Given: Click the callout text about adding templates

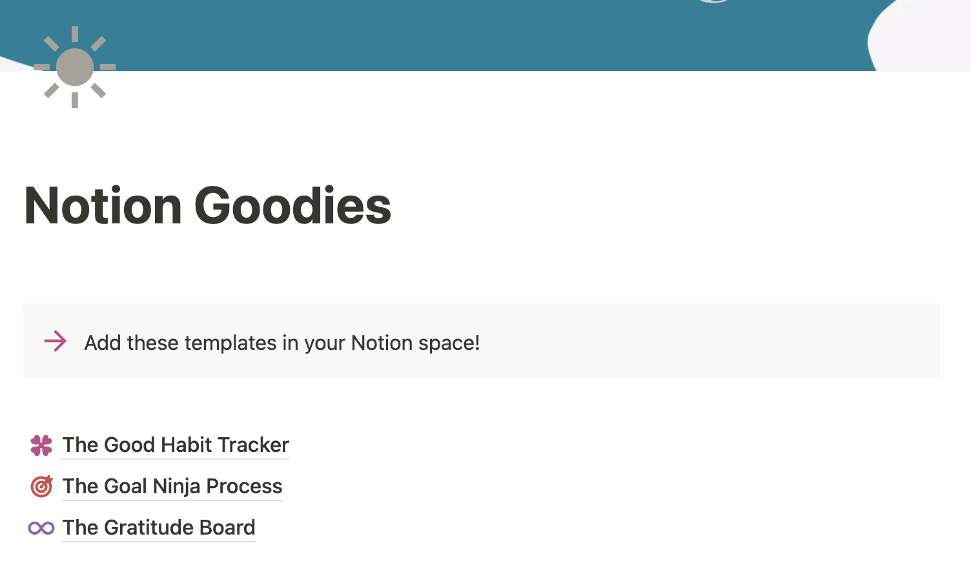Looking at the screenshot, I should (x=282, y=343).
